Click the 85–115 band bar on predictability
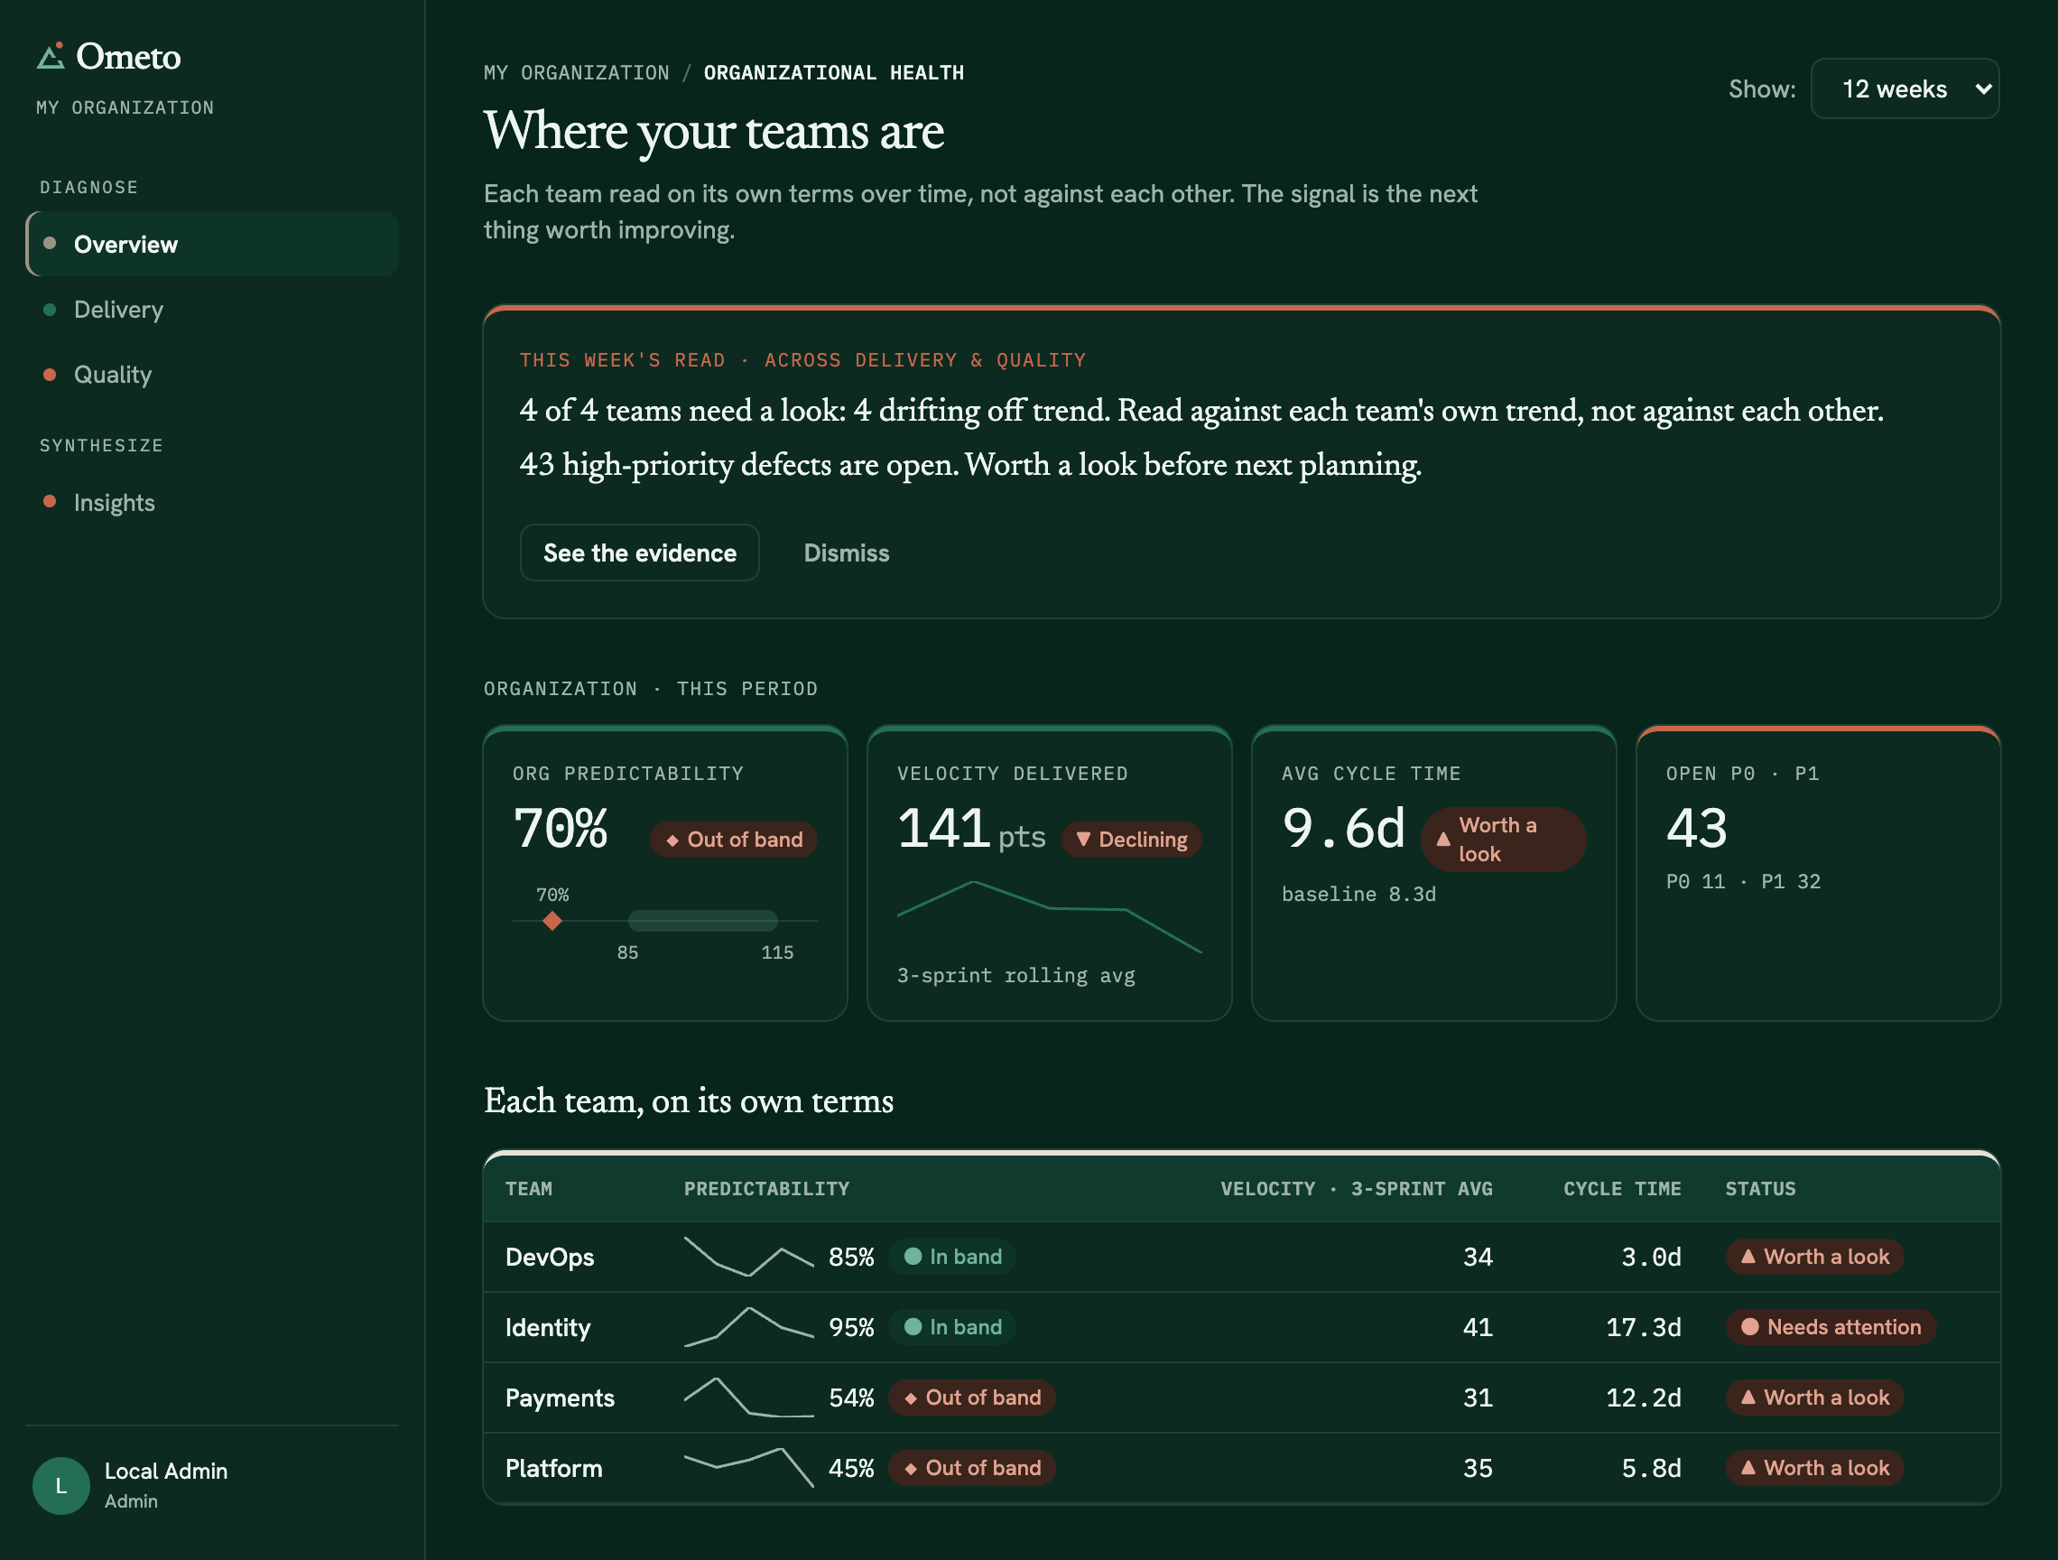Screen dimensions: 2058x1560 point(702,921)
